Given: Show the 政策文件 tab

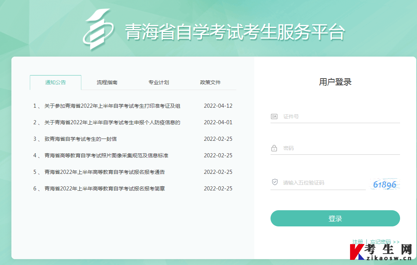Looking at the screenshot, I should [211, 82].
